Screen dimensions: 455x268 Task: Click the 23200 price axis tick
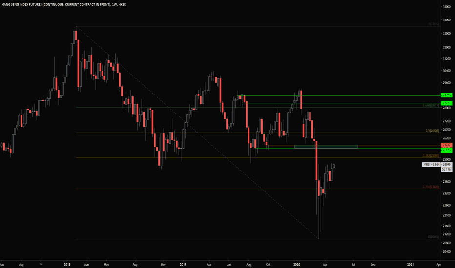pyautogui.click(x=446, y=193)
